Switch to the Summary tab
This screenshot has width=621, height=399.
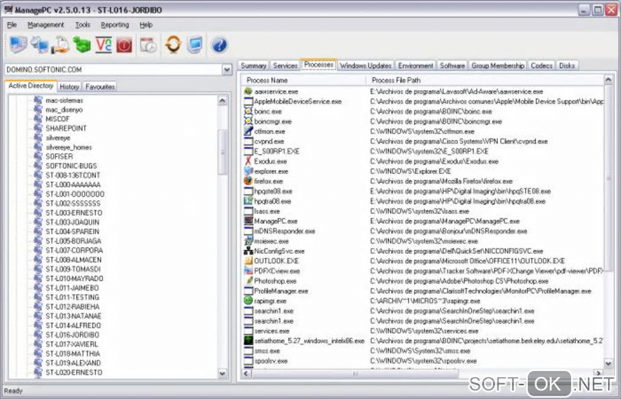[253, 66]
